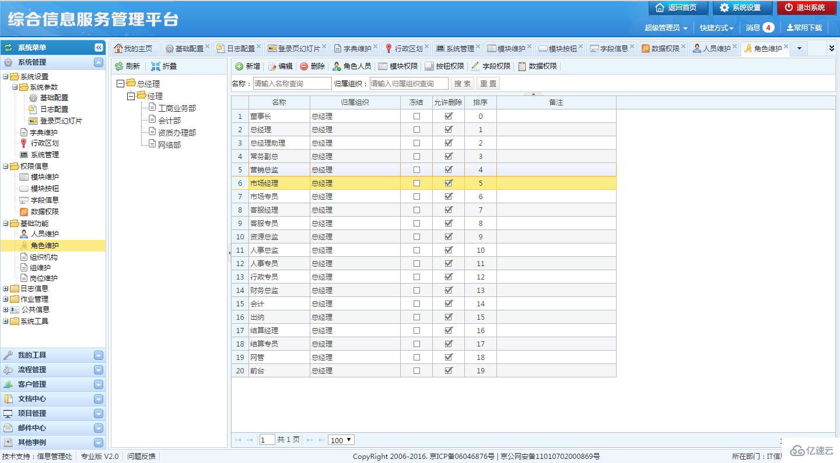
Task: Click the 搜索 search button
Action: [x=463, y=84]
